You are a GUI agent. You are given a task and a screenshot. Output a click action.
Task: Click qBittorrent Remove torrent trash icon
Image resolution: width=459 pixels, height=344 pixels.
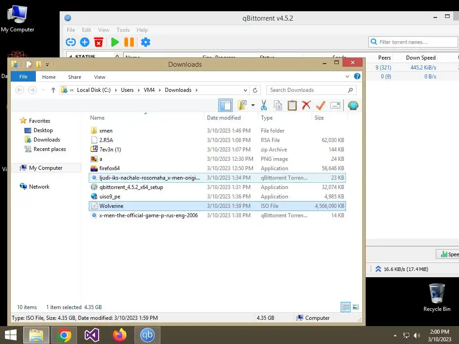99,42
